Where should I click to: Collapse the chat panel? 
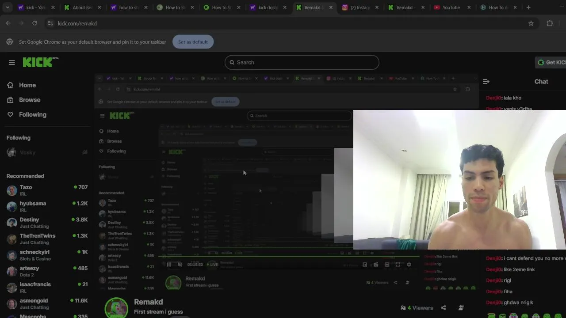(x=486, y=81)
